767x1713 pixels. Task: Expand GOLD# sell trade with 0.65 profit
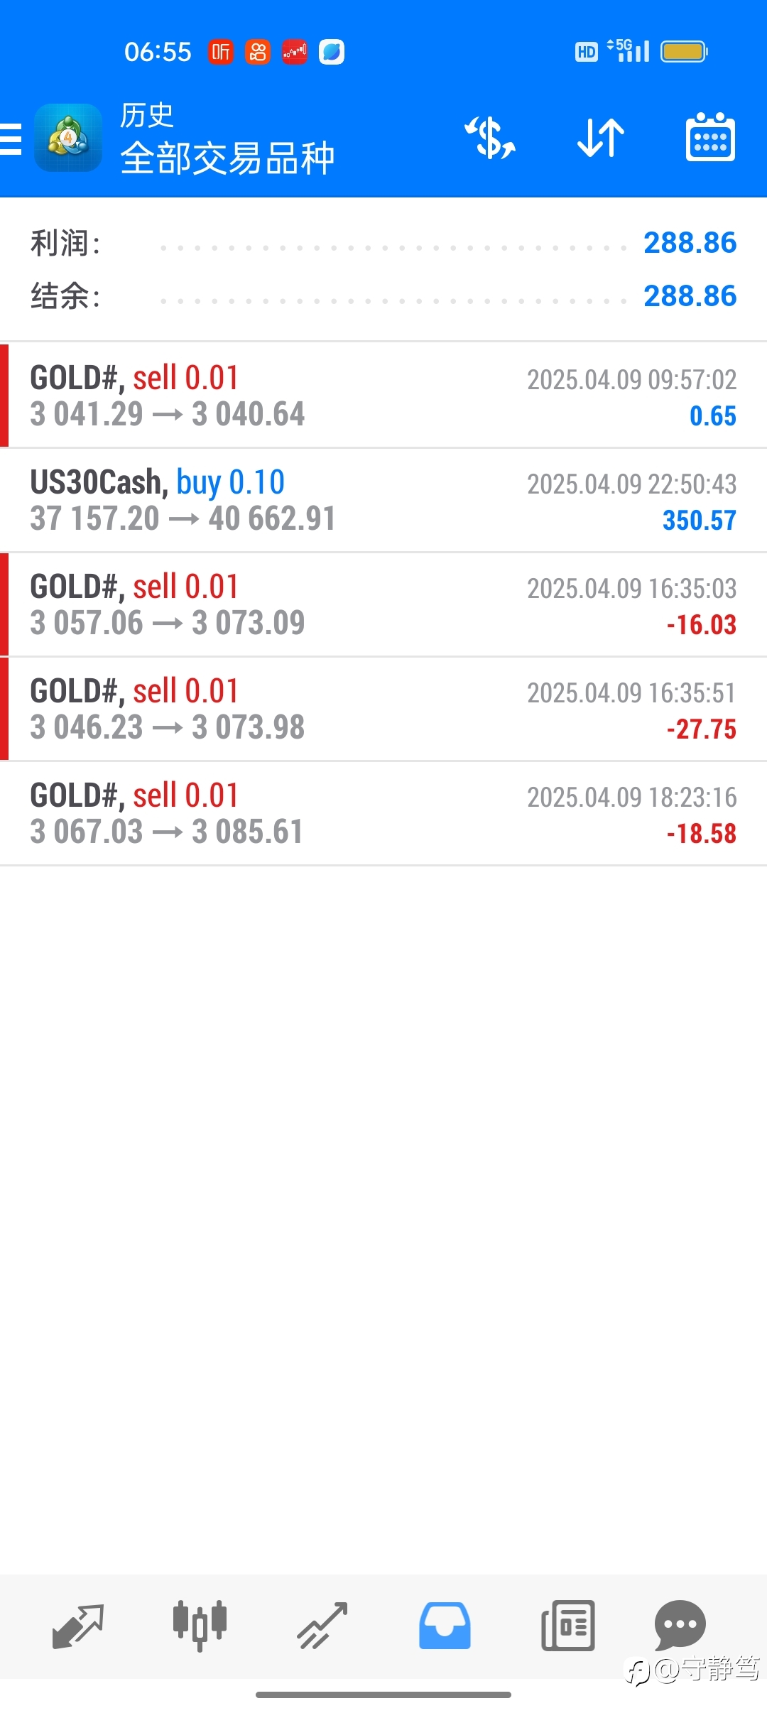tap(383, 396)
